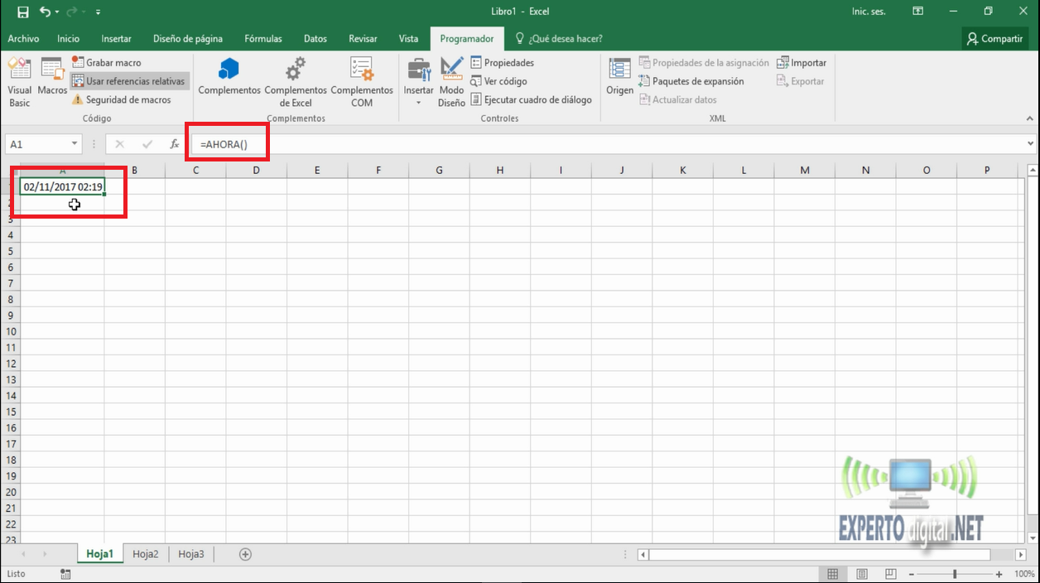Click Grabar macro to record
Image resolution: width=1040 pixels, height=583 pixels.
pyautogui.click(x=106, y=63)
